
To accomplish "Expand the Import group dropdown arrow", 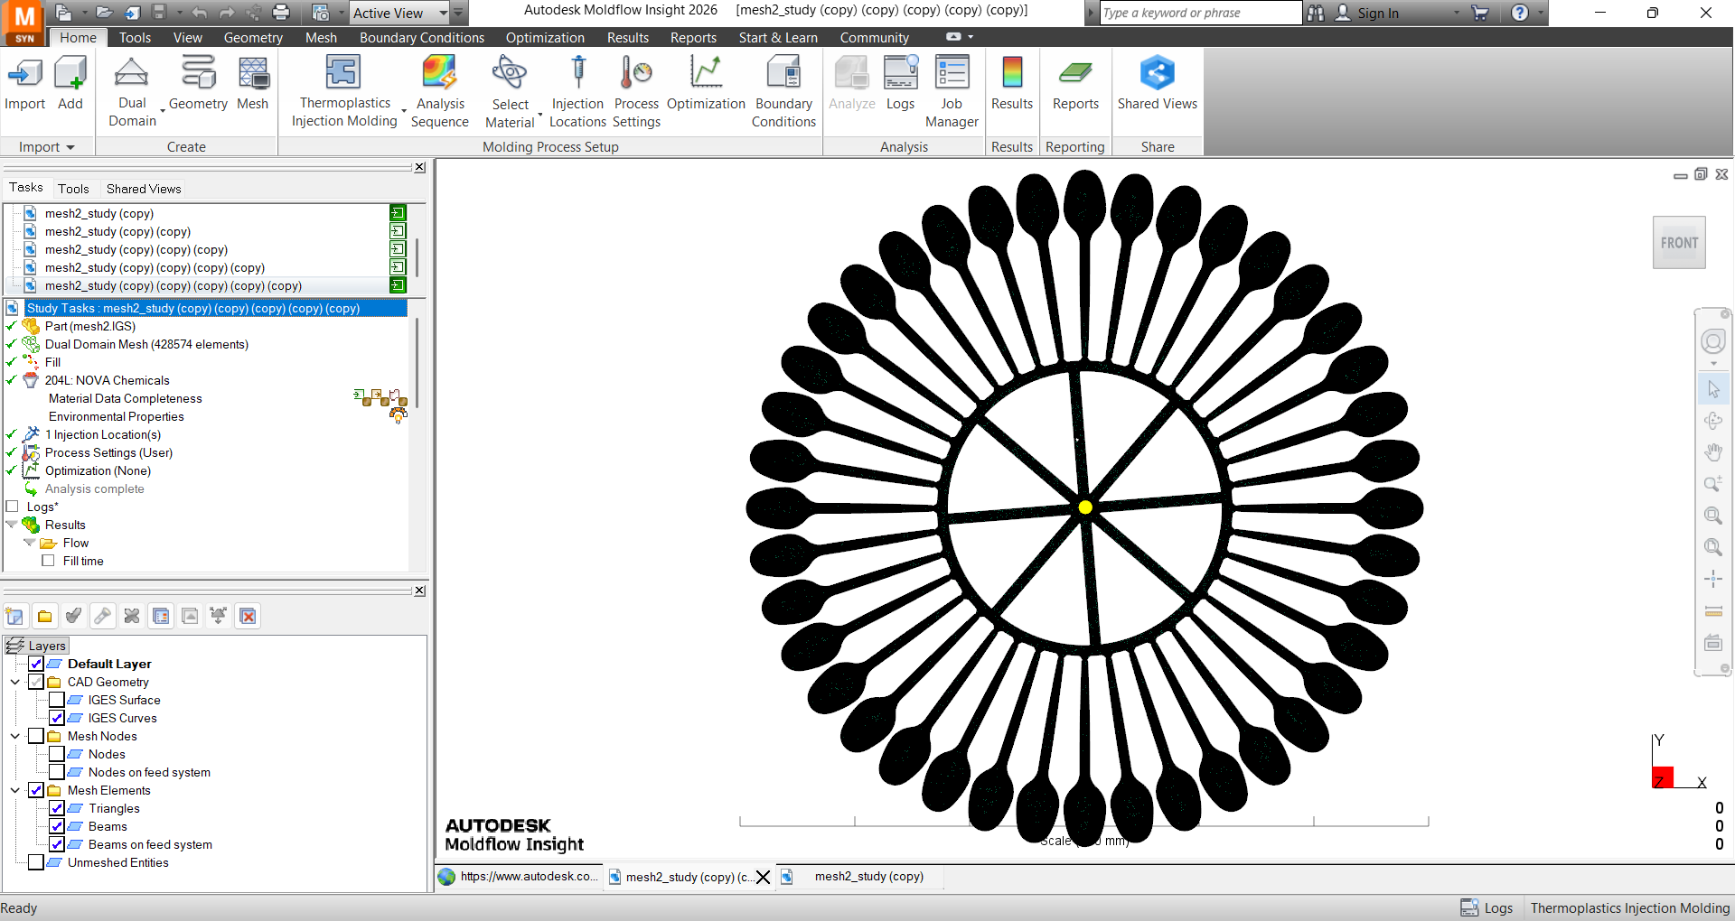I will click(x=70, y=147).
